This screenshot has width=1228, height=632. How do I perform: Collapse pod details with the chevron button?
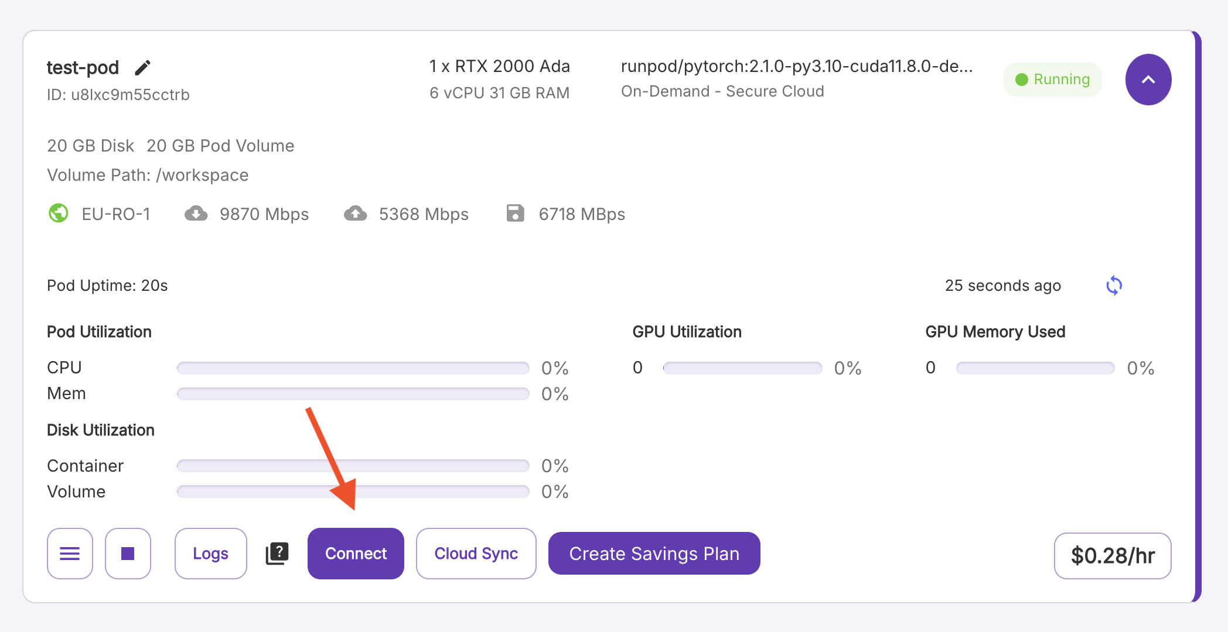point(1148,80)
